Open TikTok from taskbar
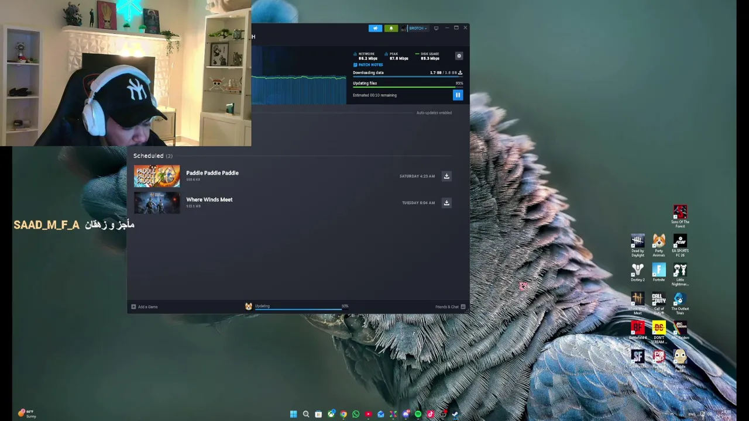This screenshot has width=749, height=421. 430,414
